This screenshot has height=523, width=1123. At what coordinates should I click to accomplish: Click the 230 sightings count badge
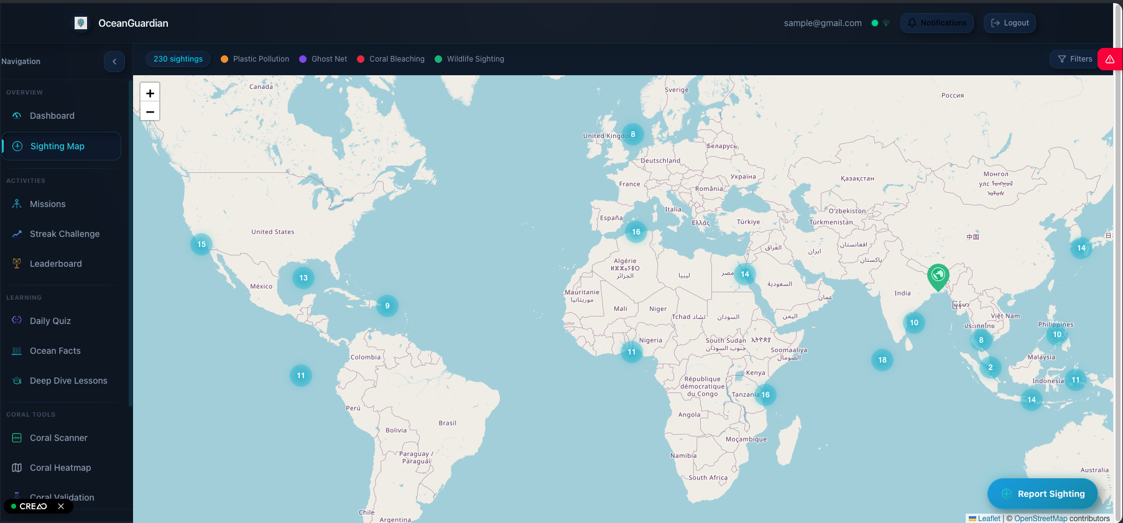[x=178, y=59]
